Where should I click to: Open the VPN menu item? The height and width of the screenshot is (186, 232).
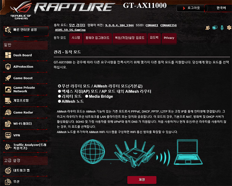(25, 135)
